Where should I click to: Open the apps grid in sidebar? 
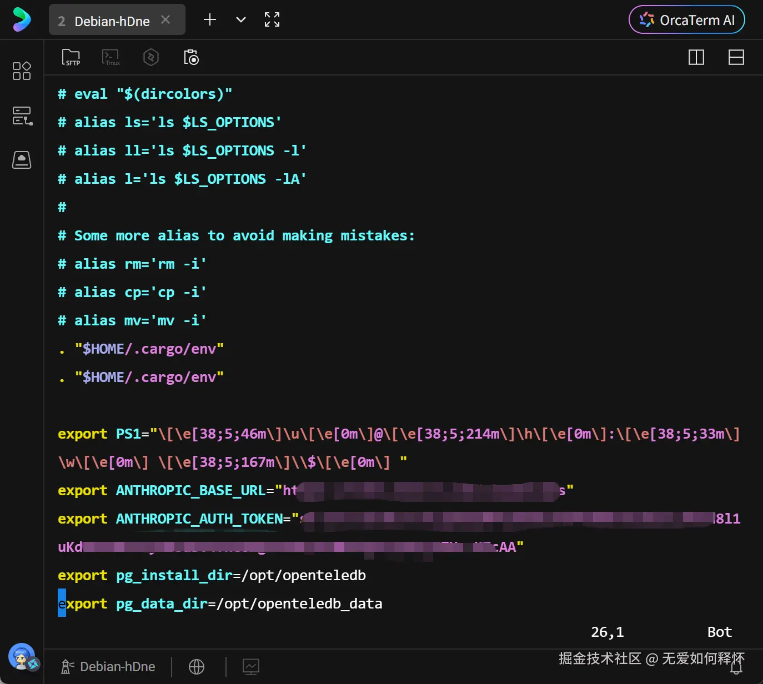click(x=22, y=71)
